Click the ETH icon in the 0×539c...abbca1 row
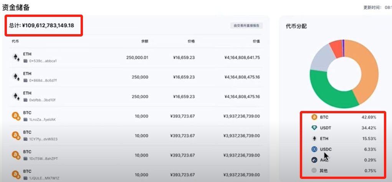Image resolution: width=392 pixels, height=182 pixels. (16, 57)
